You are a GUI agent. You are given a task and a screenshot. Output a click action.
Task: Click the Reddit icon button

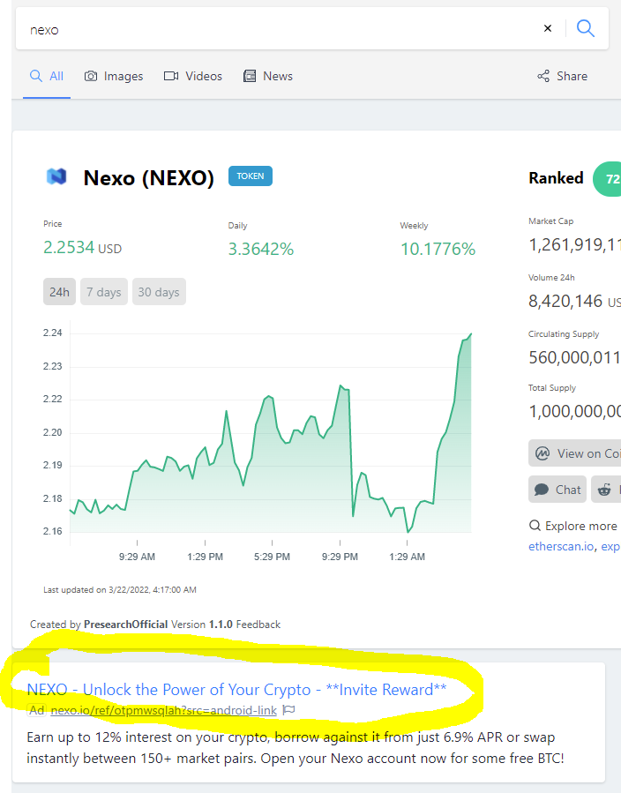click(x=606, y=490)
